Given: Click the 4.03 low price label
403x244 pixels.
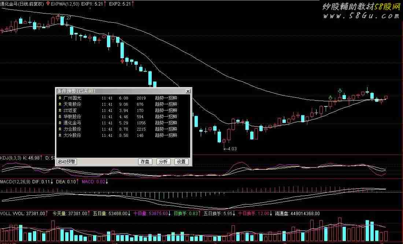Looking at the screenshot, I should [x=232, y=149].
